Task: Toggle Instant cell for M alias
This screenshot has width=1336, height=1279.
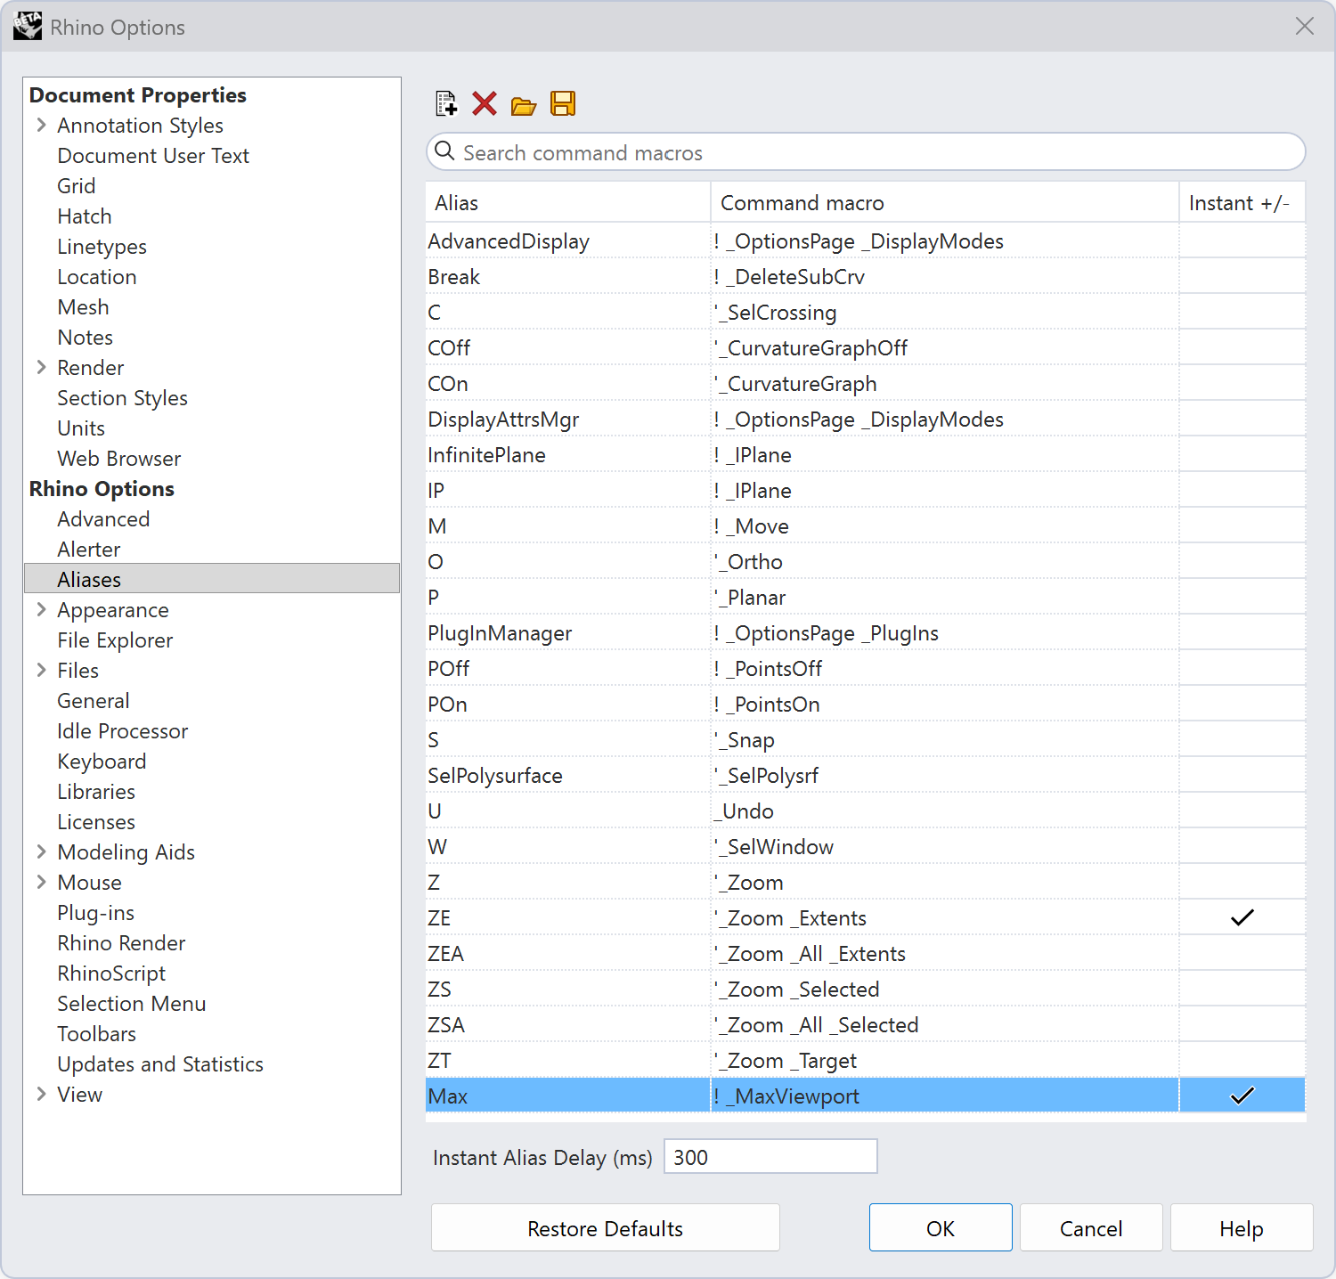Action: 1242,525
